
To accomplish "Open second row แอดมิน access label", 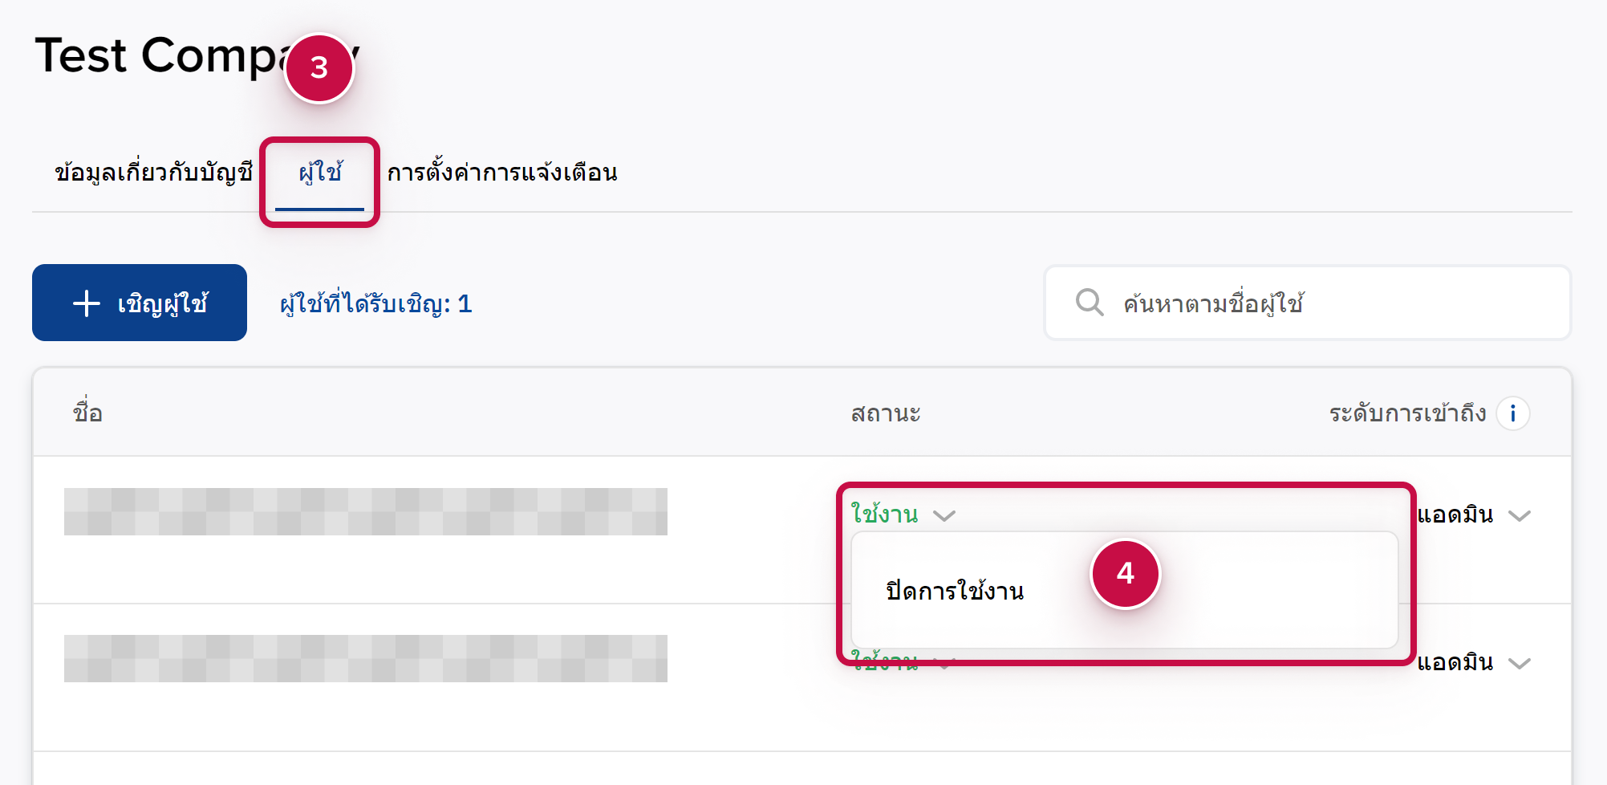I will tap(1455, 663).
